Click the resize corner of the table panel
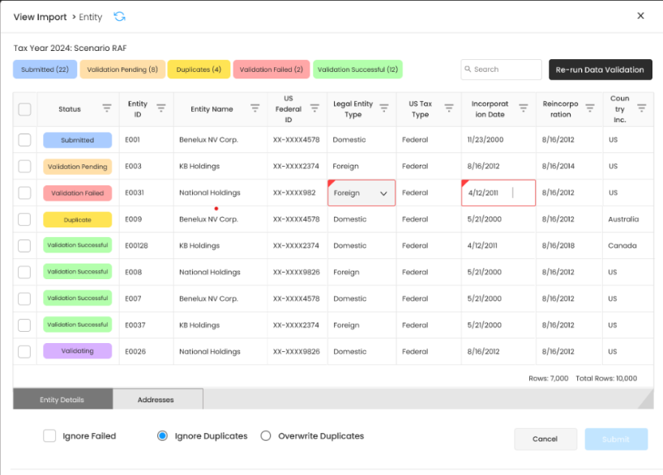Image resolution: width=663 pixels, height=475 pixels. click(x=647, y=401)
